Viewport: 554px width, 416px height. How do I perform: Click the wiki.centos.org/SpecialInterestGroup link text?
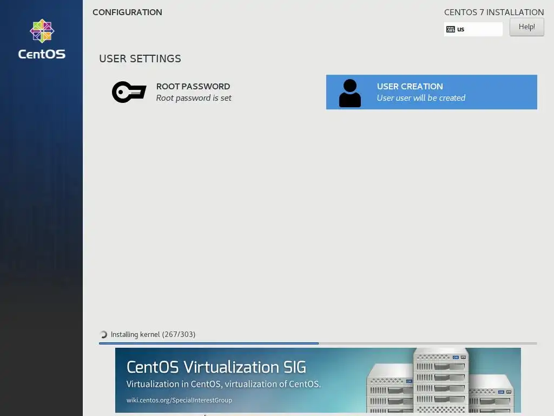pos(179,400)
